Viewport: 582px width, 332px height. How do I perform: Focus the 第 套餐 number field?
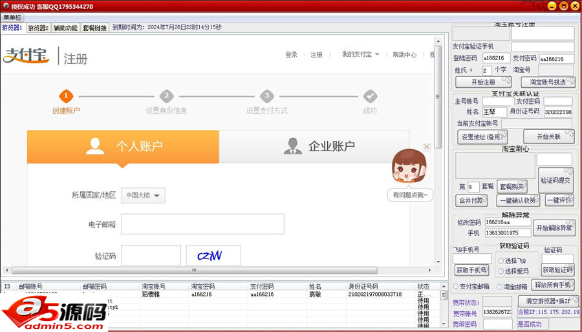coord(473,187)
